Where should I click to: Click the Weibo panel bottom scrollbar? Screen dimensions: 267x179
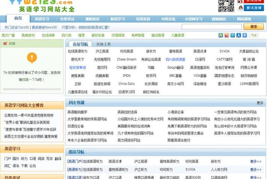coord(32,89)
